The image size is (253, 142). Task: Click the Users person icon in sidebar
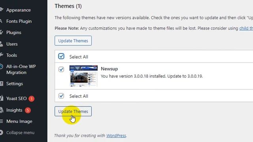(x=1, y=44)
